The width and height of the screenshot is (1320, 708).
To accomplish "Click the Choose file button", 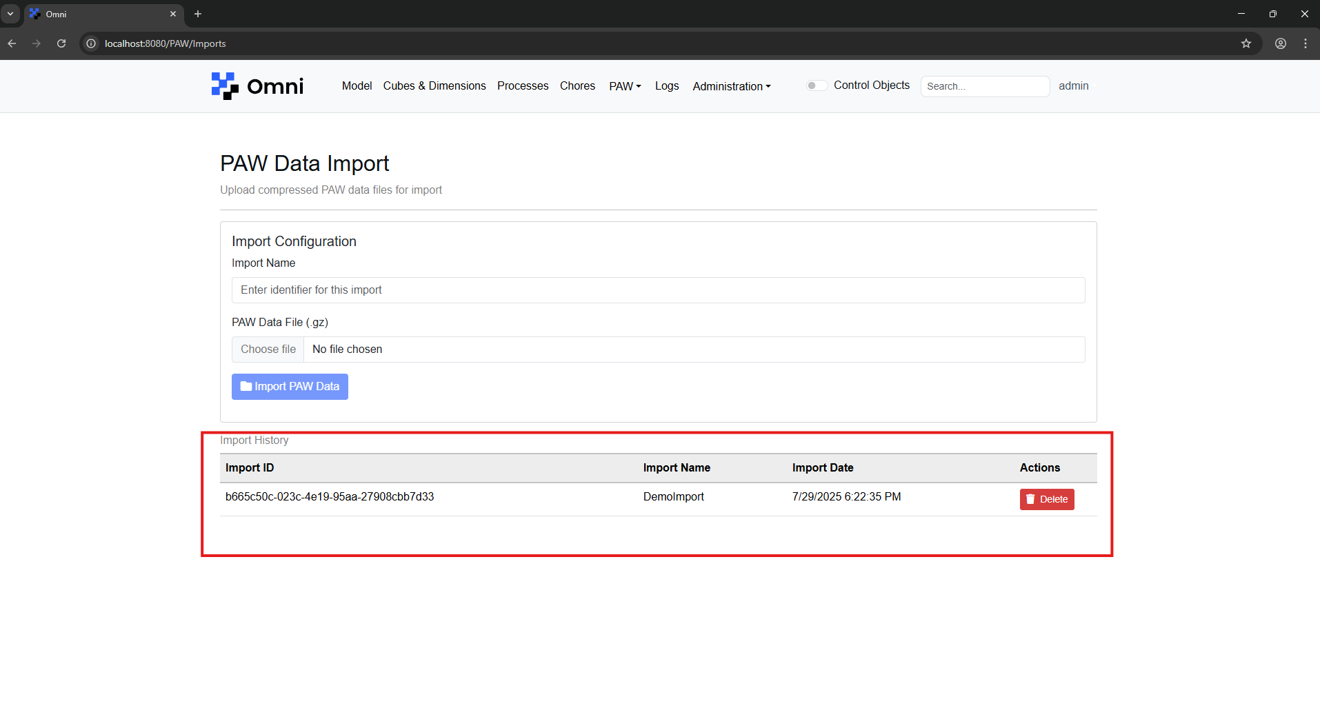I will (268, 350).
